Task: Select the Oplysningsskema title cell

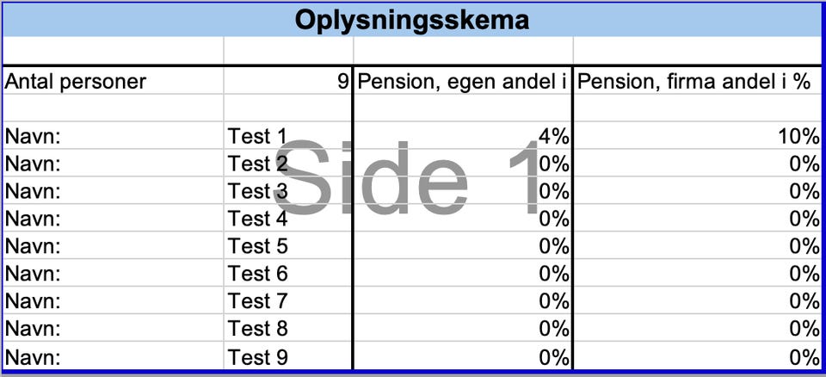Action: click(x=411, y=19)
